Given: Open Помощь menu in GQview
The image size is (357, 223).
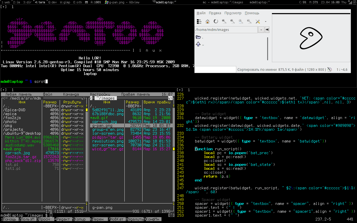Looking at the screenshot, I should click(252, 13).
